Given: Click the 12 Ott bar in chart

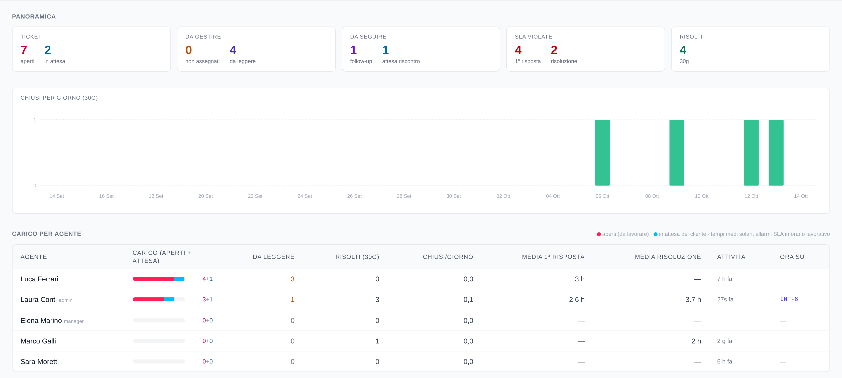Looking at the screenshot, I should pyautogui.click(x=751, y=152).
